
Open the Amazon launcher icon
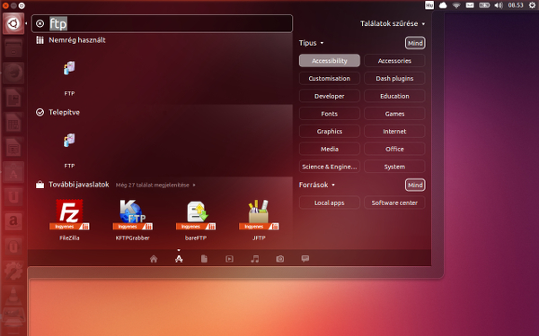click(13, 221)
